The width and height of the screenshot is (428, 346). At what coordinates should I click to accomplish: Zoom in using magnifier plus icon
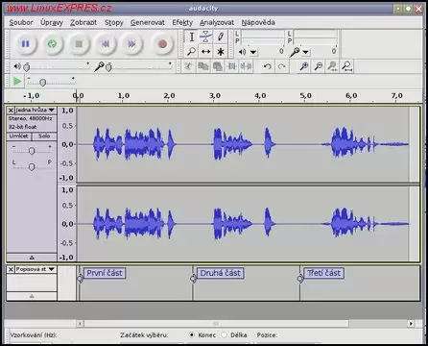tap(304, 66)
